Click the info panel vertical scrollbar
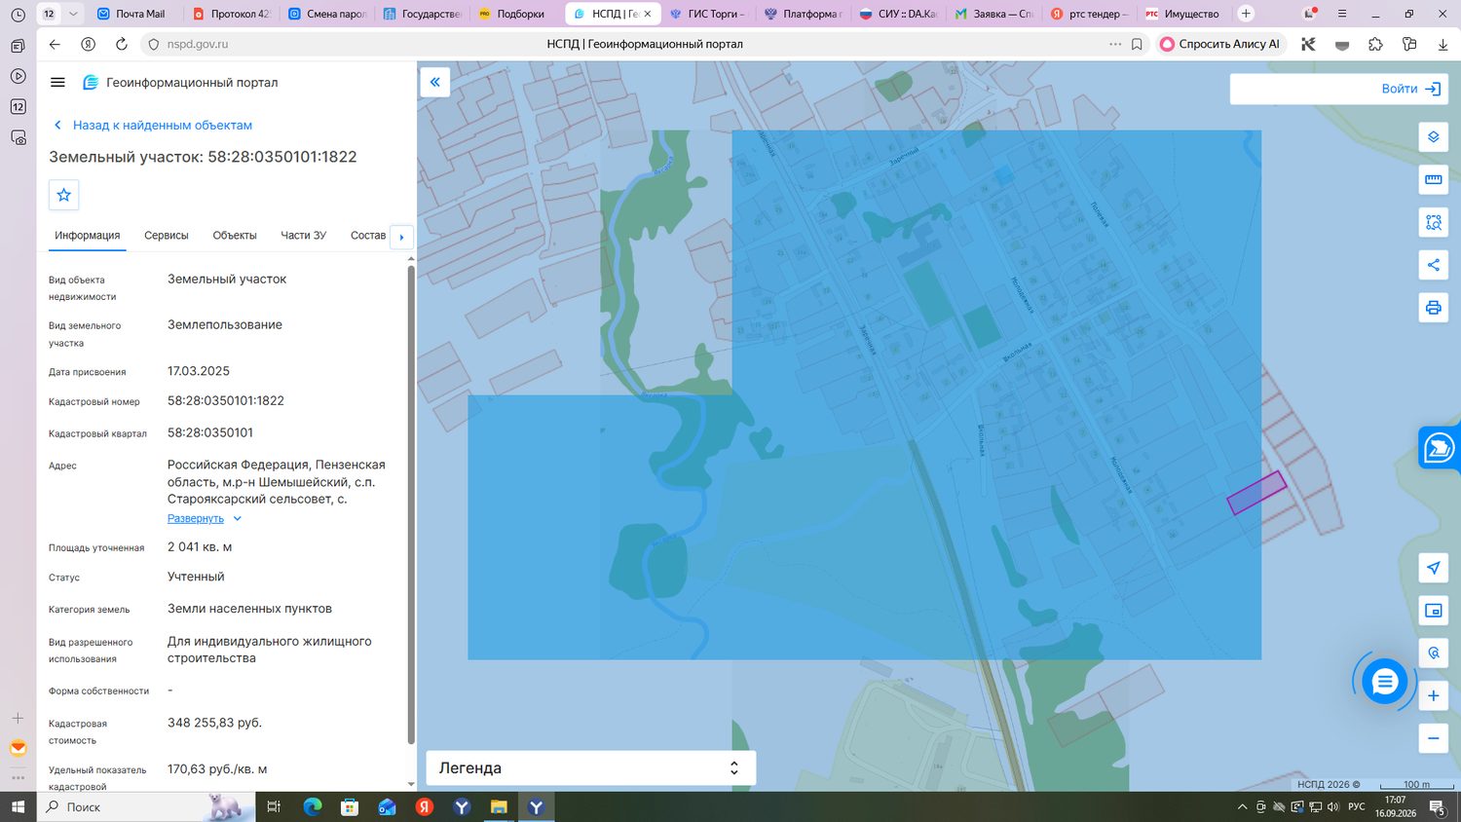 click(411, 506)
